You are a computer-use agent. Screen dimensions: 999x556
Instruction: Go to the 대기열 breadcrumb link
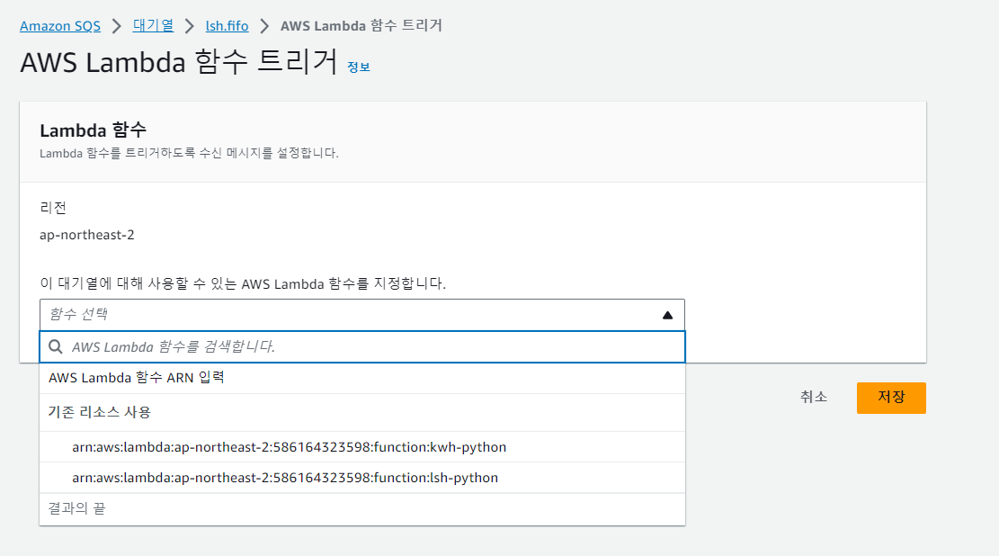(153, 25)
